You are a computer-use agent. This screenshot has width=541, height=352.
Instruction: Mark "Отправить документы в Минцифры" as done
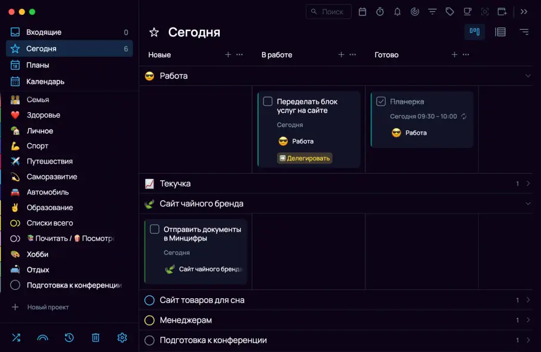click(x=155, y=229)
